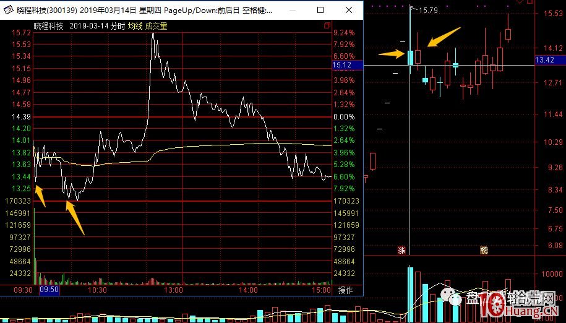The height and width of the screenshot is (323, 566).
Task: Click the 14.20 price axis label
Action: click(21, 129)
